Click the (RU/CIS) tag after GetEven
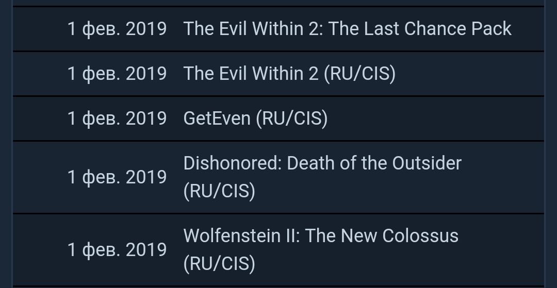Screen dimensions: 557x288 (x=291, y=118)
